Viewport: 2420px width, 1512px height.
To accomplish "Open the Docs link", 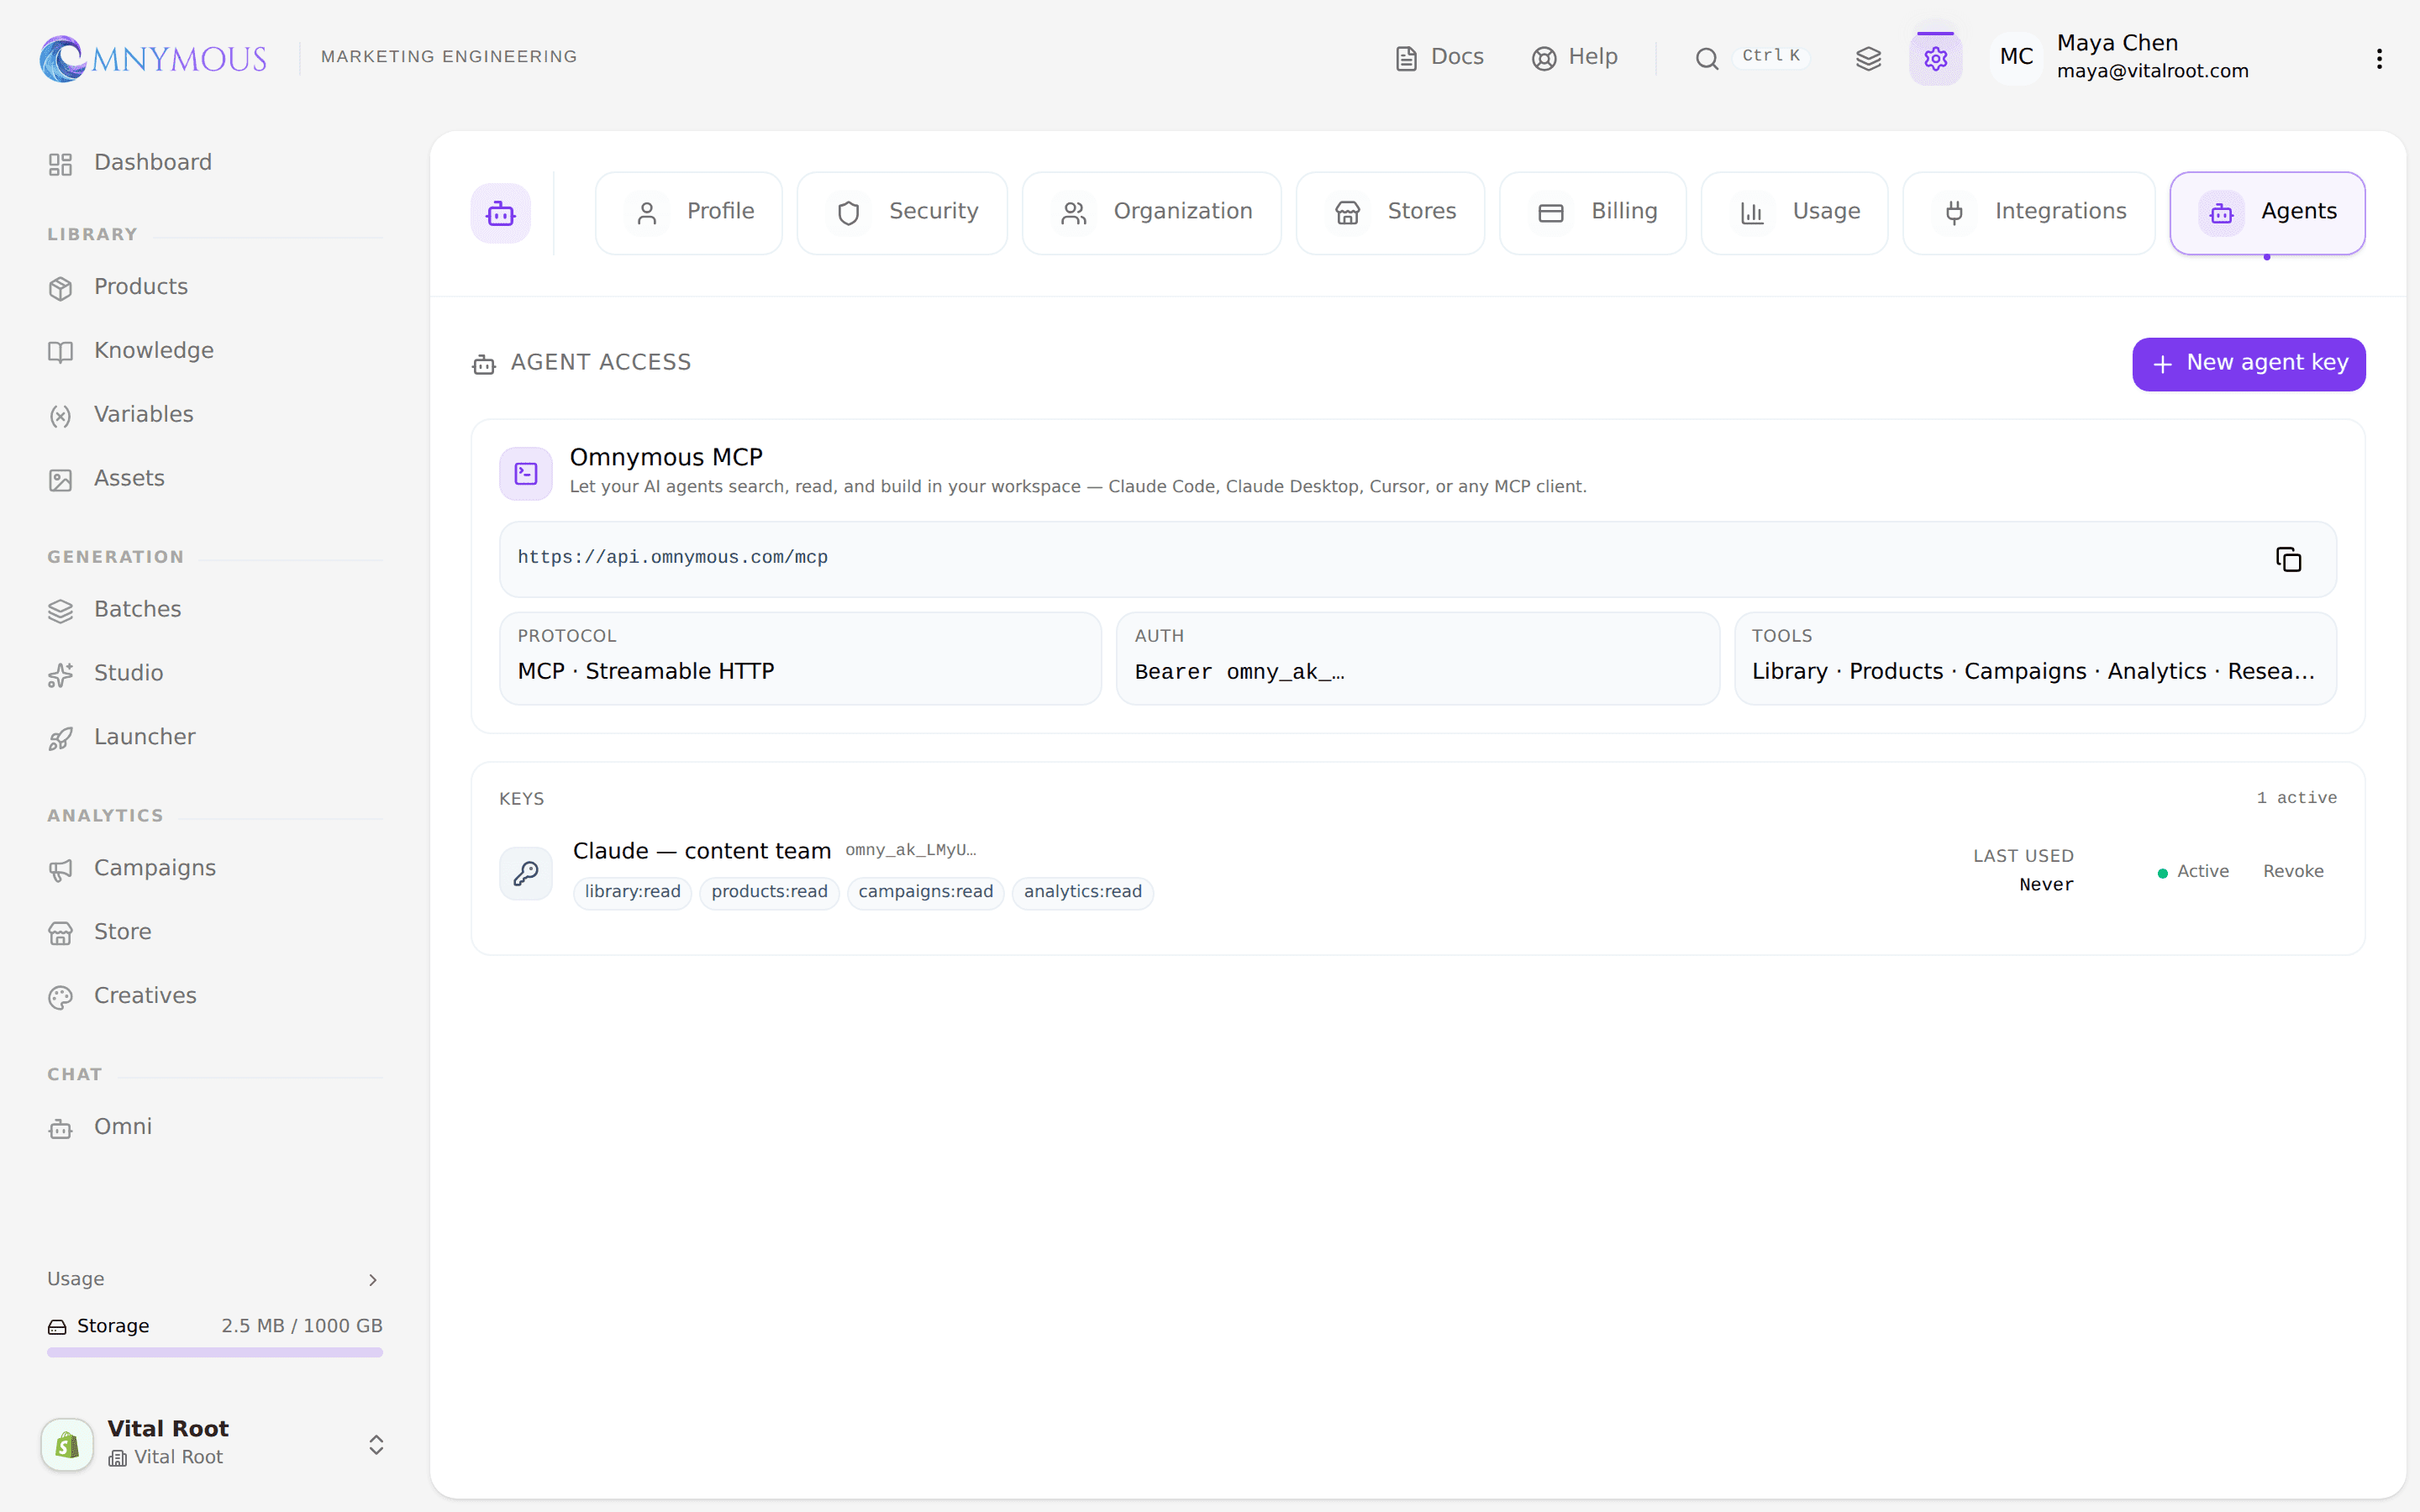I will [x=1439, y=57].
